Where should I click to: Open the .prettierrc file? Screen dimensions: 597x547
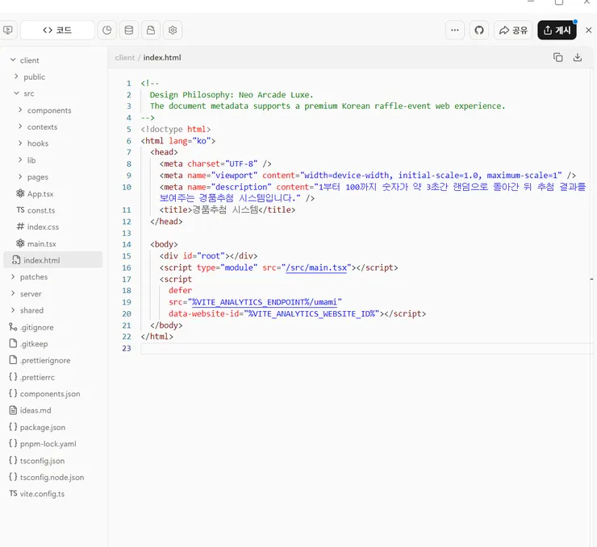coord(37,377)
